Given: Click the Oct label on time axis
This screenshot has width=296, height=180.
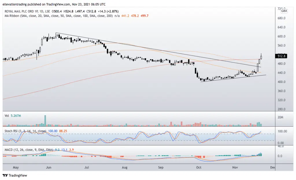Looking at the screenshot, I should point(199,167).
